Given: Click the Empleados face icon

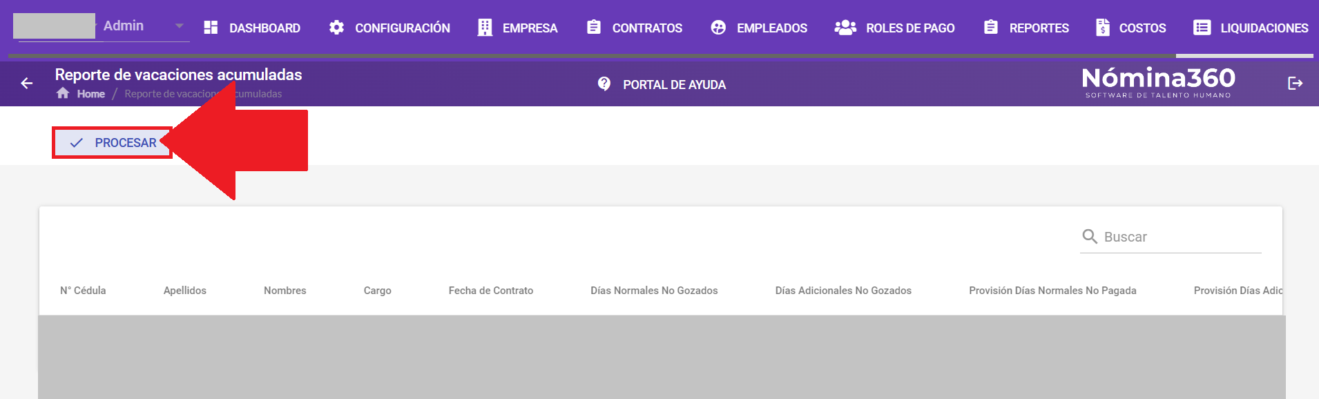Looking at the screenshot, I should point(718,28).
